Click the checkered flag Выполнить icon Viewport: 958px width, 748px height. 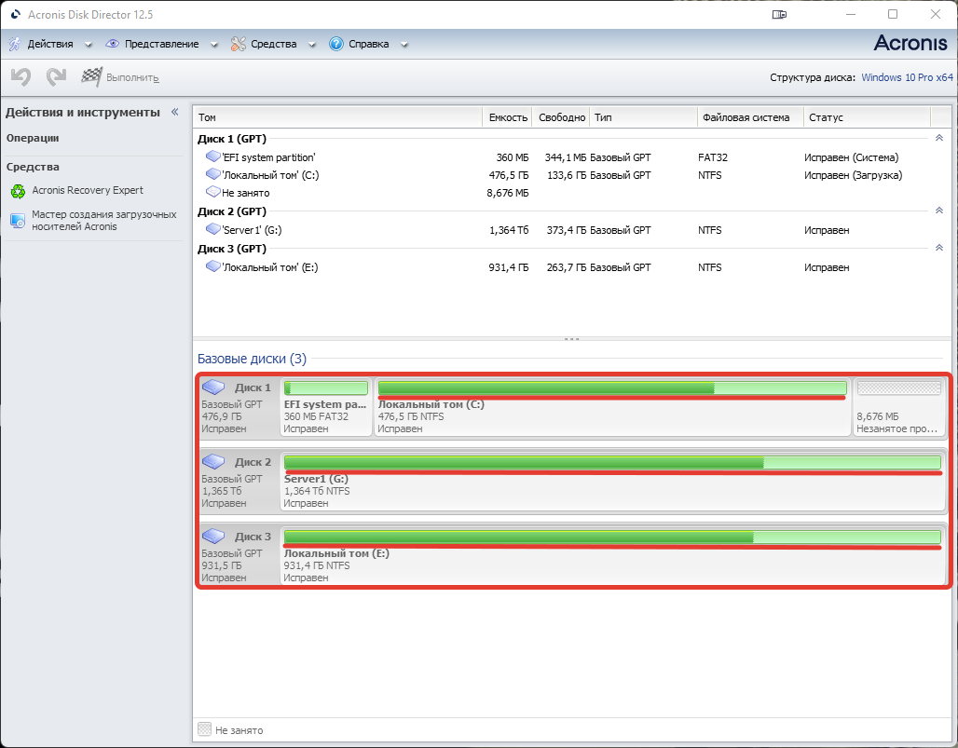coord(91,77)
